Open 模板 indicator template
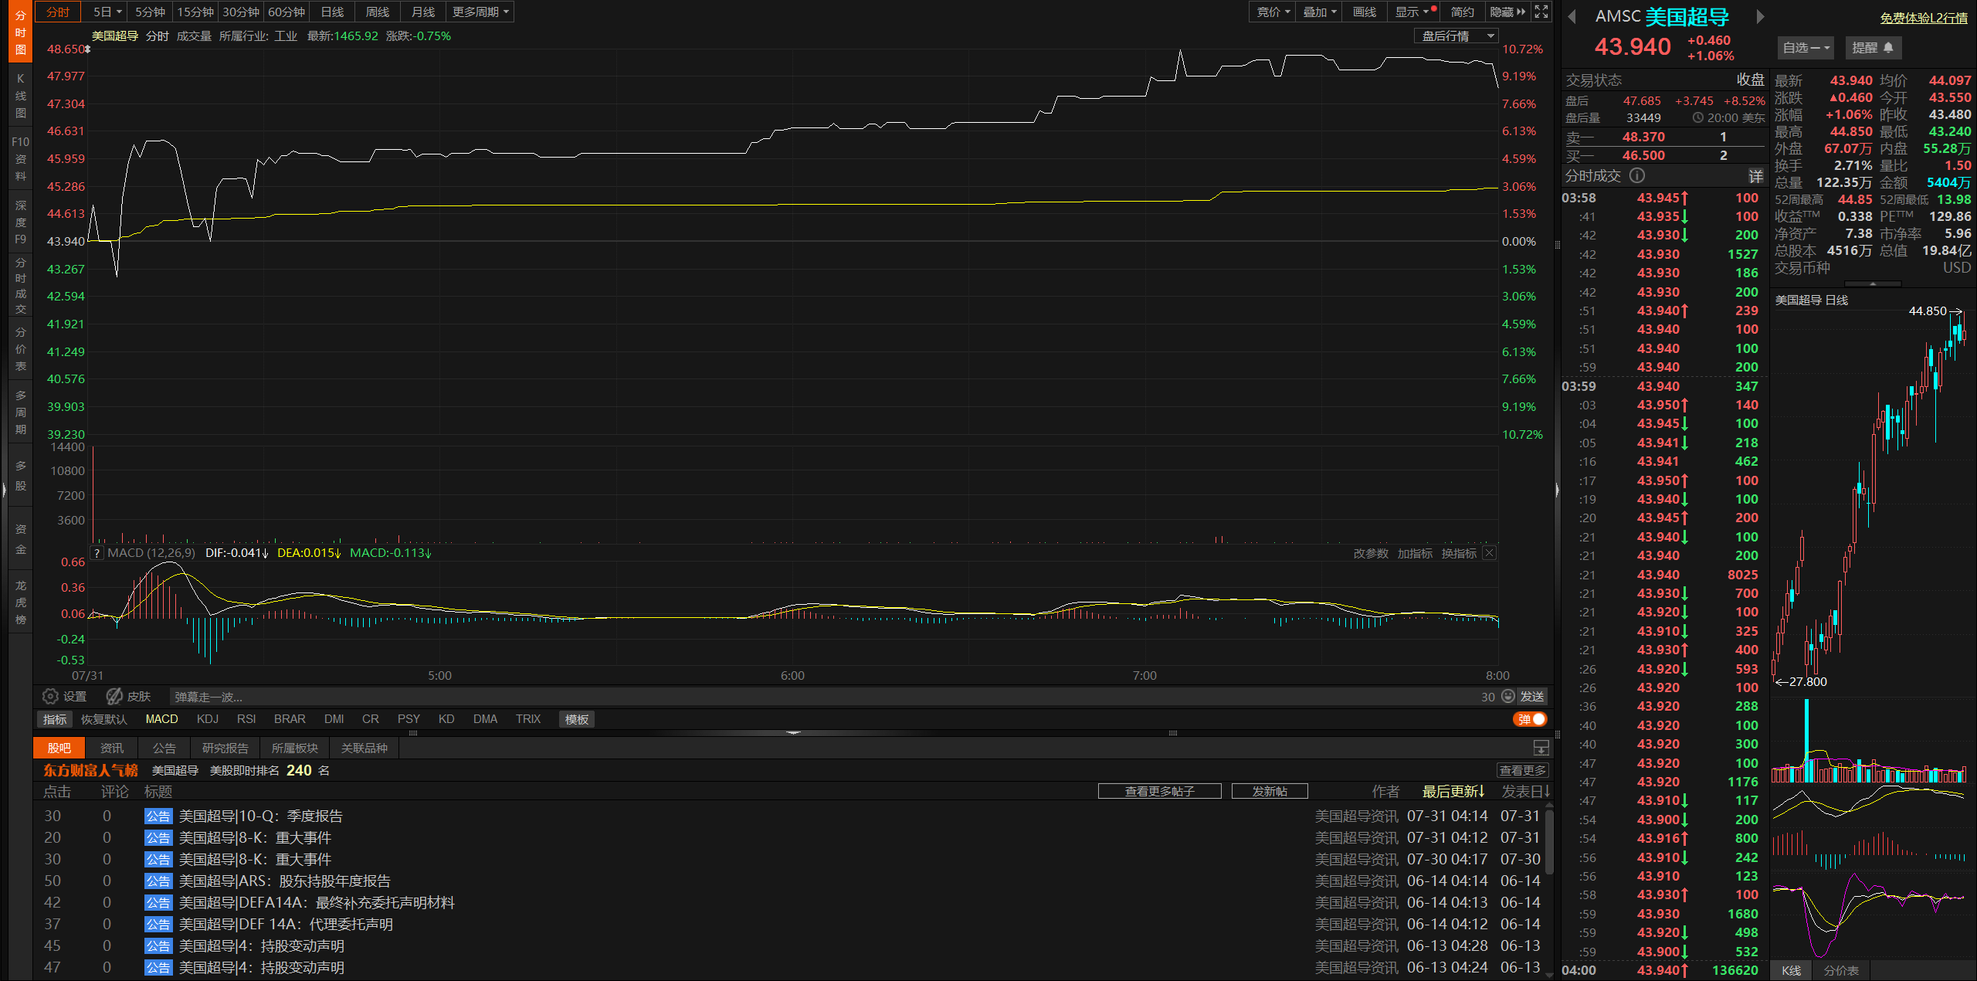The image size is (1977, 981). click(x=577, y=719)
